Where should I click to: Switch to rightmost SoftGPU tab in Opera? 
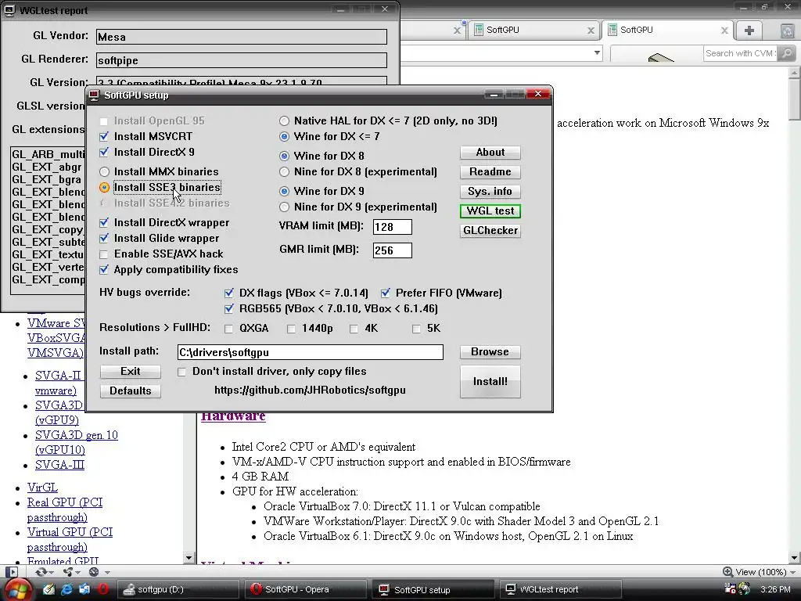[x=667, y=31]
